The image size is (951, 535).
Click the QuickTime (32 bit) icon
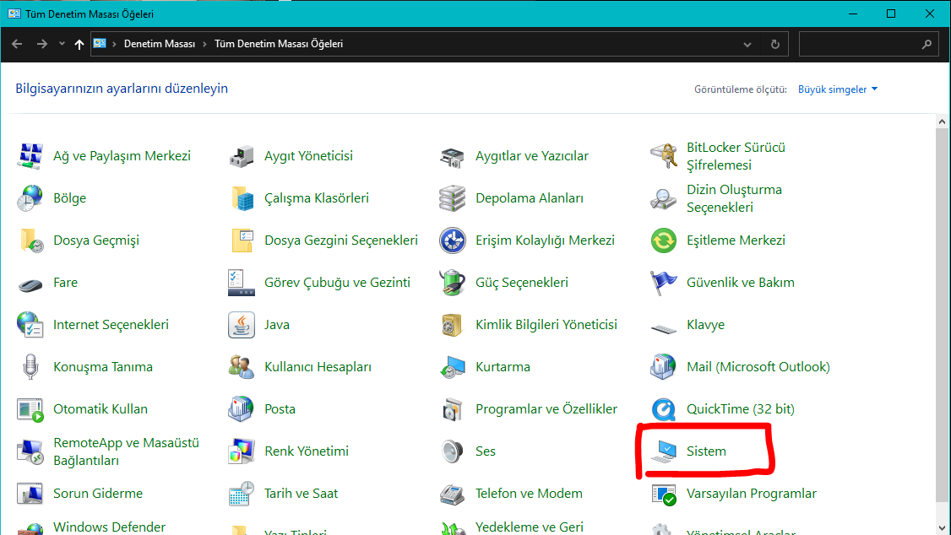[x=664, y=409]
